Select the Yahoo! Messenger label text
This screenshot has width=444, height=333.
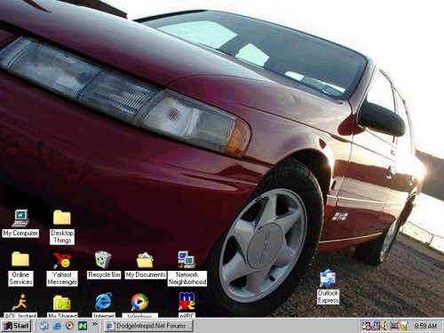pyautogui.click(x=62, y=278)
